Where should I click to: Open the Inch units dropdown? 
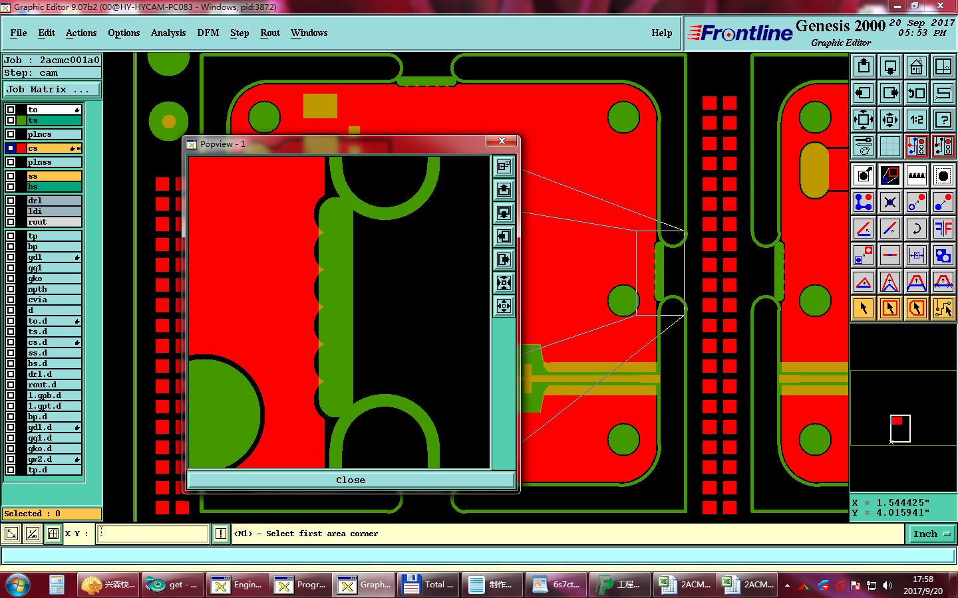click(931, 534)
